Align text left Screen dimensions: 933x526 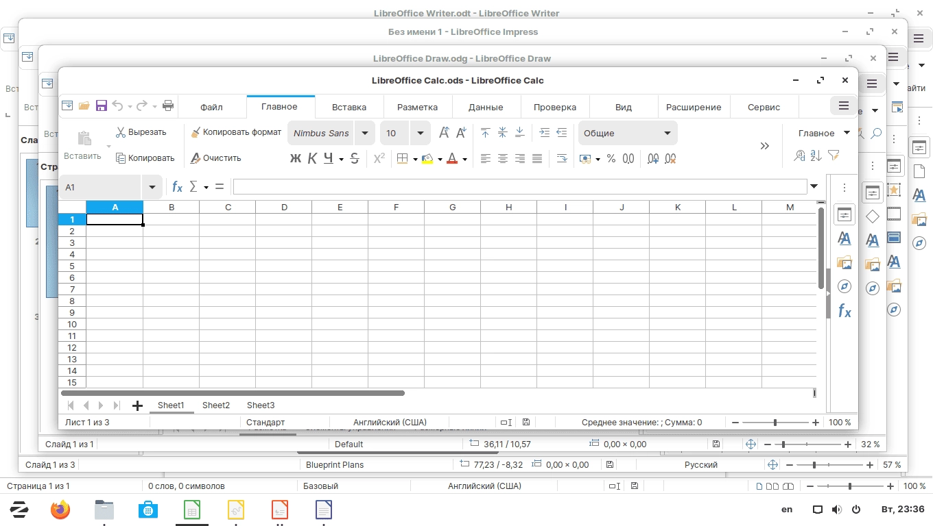pos(486,159)
